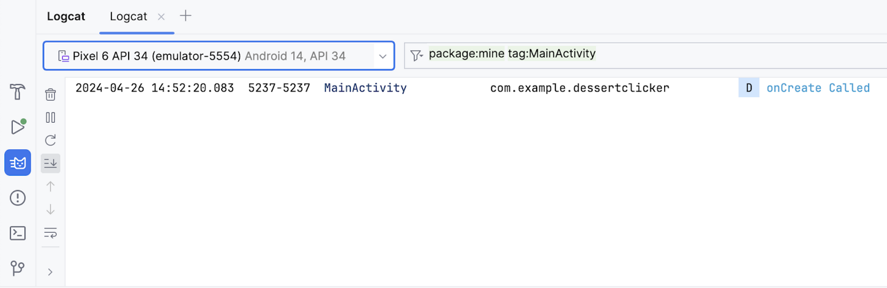
Task: Open the Run tool window
Action: pos(17,127)
